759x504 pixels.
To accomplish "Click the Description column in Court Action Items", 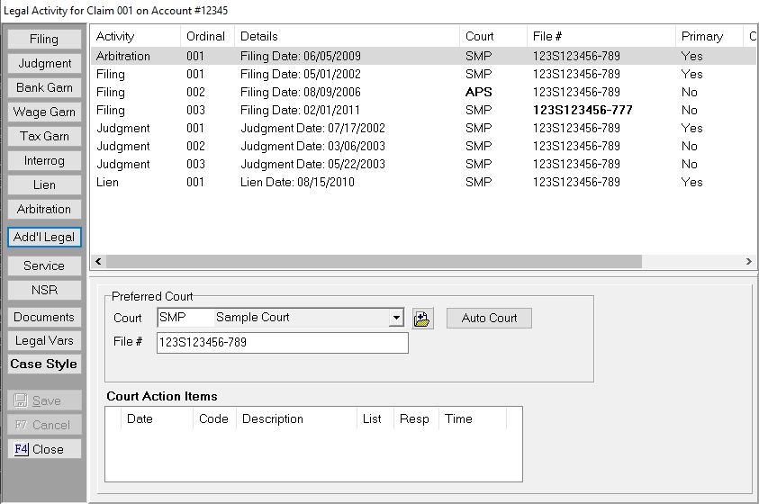I will tap(295, 419).
